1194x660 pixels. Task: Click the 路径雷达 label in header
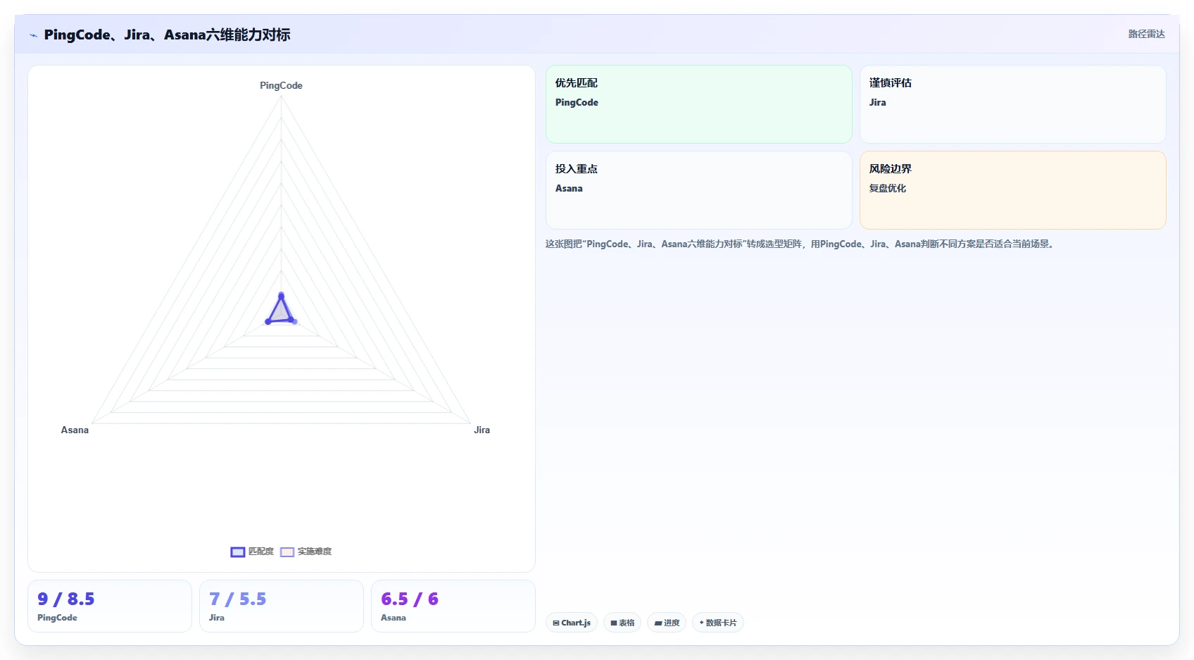point(1146,34)
